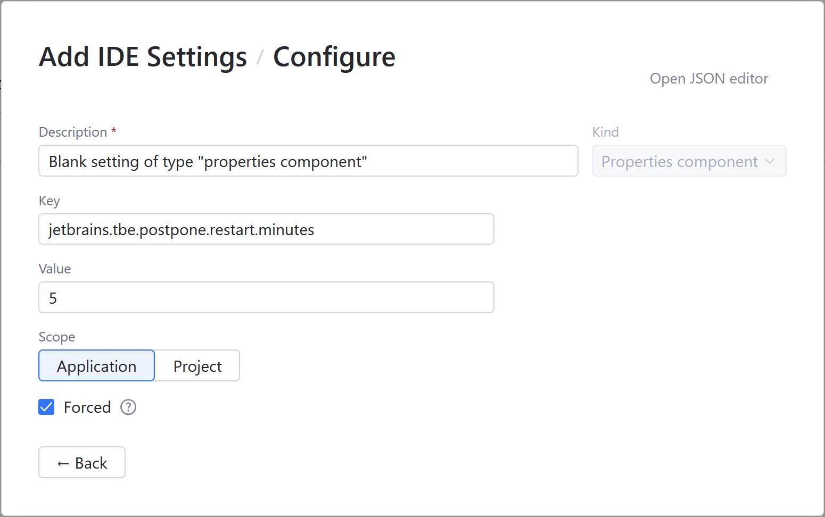Click the Configure breadcrumb label
825x517 pixels.
[334, 56]
